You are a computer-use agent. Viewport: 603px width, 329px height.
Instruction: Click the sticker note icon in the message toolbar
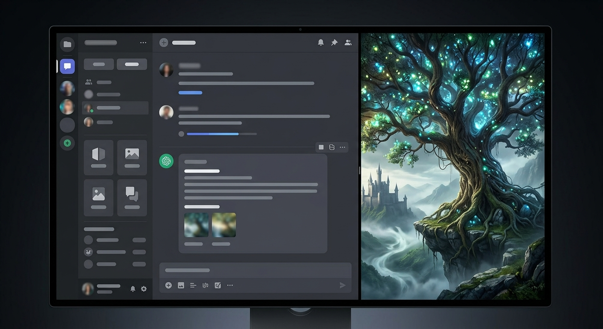[x=332, y=147]
